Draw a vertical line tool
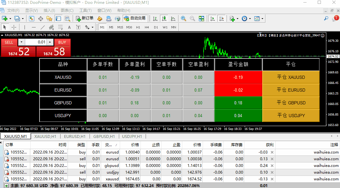Viewport: 340px width, 188px height. [24, 27]
